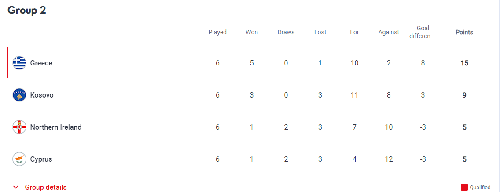The image size is (500, 192).
Task: Click the Cyprus flag icon
Action: click(x=19, y=159)
